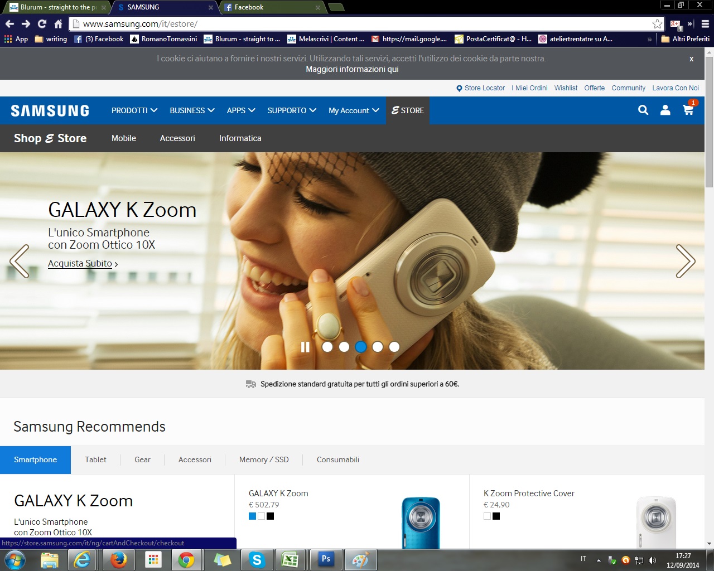Select the third highlighted carousel dot

361,347
